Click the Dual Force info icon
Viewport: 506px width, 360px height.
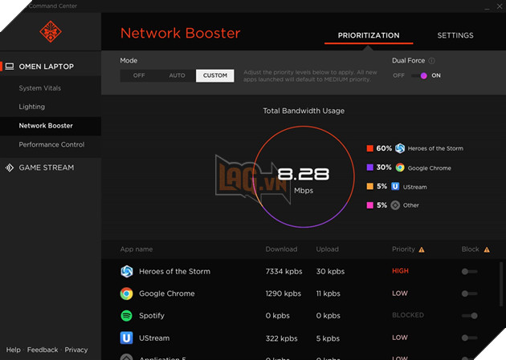(x=432, y=61)
